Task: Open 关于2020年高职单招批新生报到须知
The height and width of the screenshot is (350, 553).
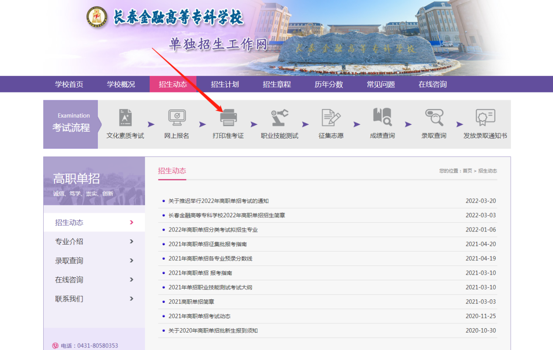Action: (213, 330)
